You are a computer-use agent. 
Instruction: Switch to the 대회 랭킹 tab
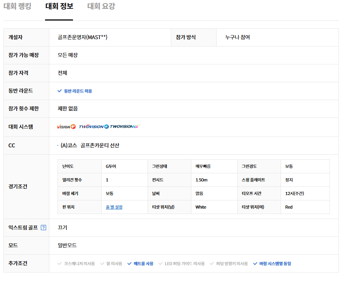point(17,7)
